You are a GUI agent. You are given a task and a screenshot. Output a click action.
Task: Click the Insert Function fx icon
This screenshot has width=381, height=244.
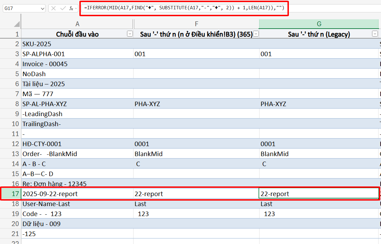click(71, 8)
